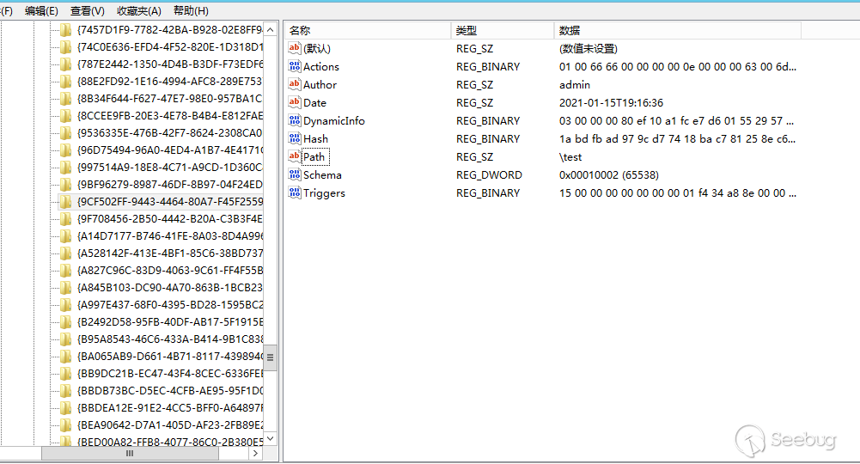The height and width of the screenshot is (464, 860).
Task: Sort by the 数据 column header
Action: click(678, 31)
